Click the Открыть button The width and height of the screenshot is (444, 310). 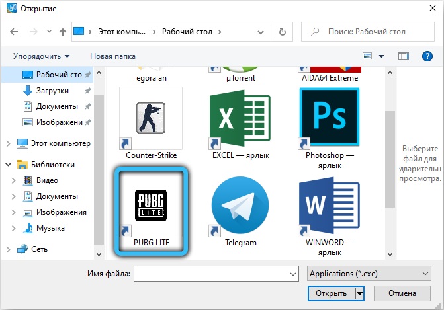332,293
